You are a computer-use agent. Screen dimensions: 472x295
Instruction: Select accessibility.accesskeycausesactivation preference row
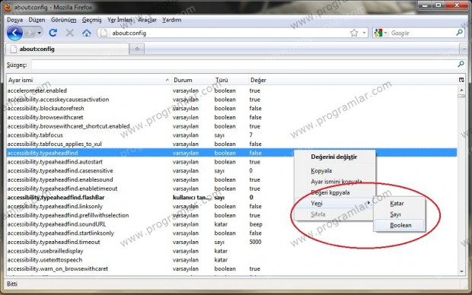click(x=231, y=100)
